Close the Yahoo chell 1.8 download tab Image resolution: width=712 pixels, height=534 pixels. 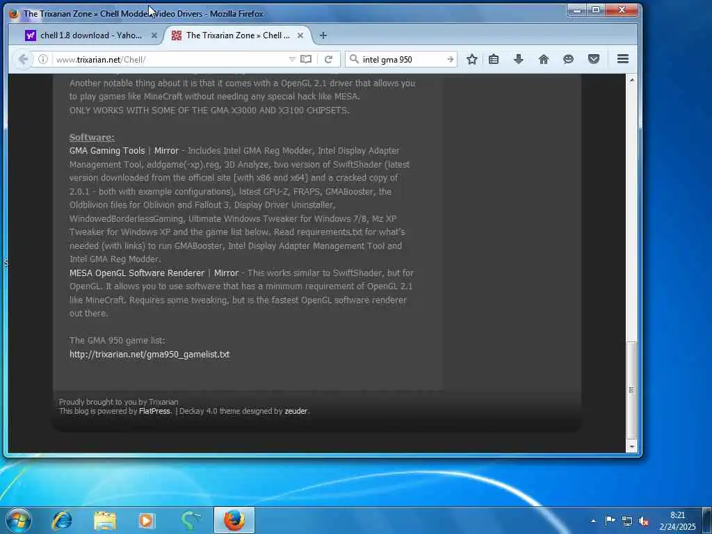coord(154,35)
